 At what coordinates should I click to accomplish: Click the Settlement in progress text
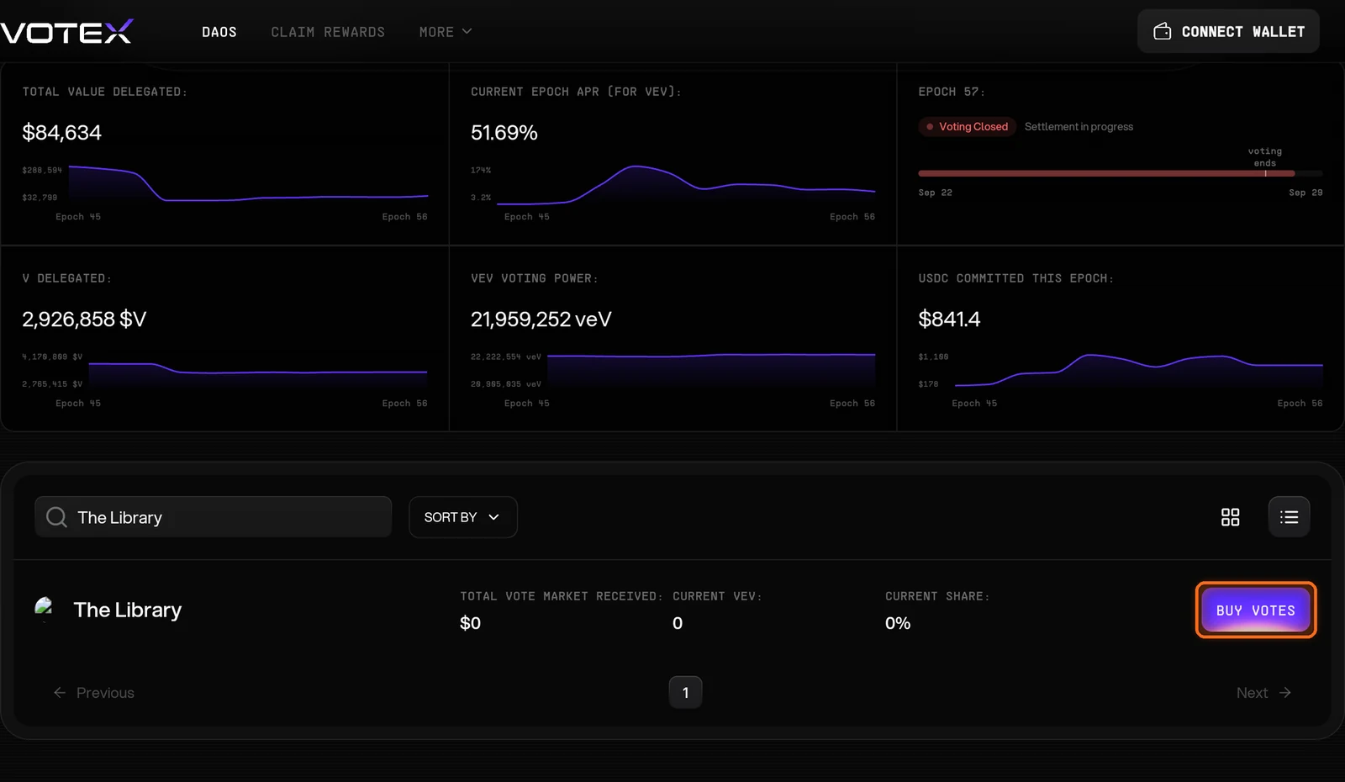tap(1079, 127)
